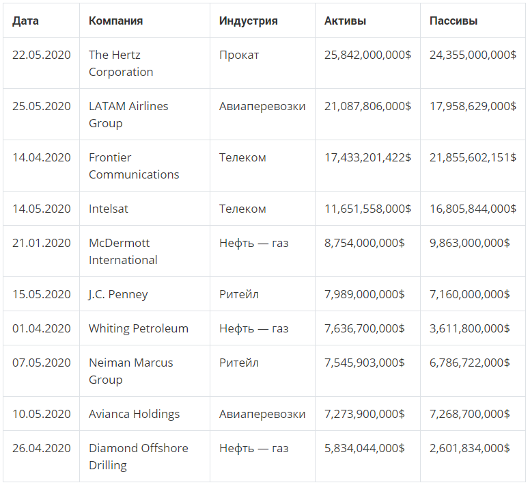
Task: Click the Индустрия column header
Action: point(248,21)
